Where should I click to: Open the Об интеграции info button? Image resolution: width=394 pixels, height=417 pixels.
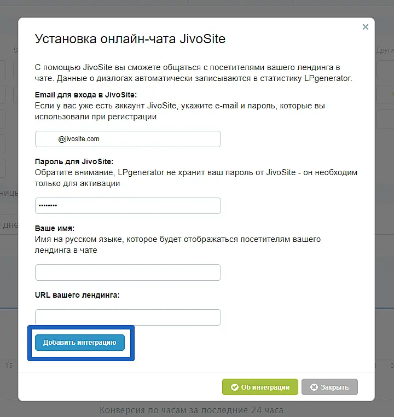point(260,387)
